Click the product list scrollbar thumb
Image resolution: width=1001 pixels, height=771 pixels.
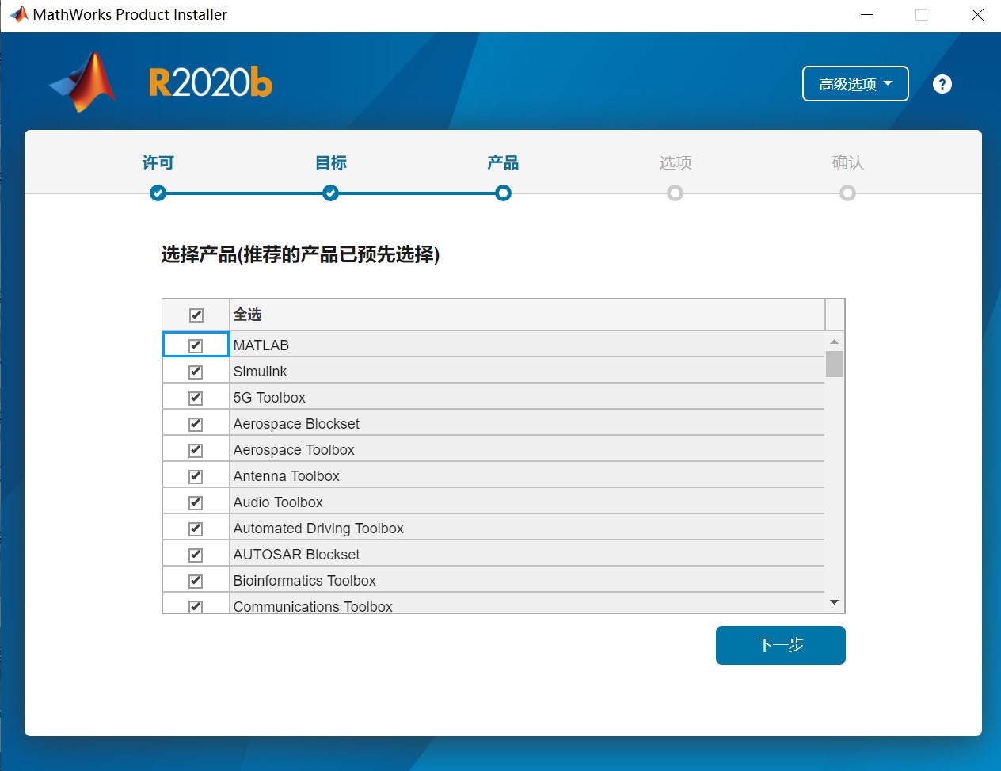pyautogui.click(x=834, y=364)
